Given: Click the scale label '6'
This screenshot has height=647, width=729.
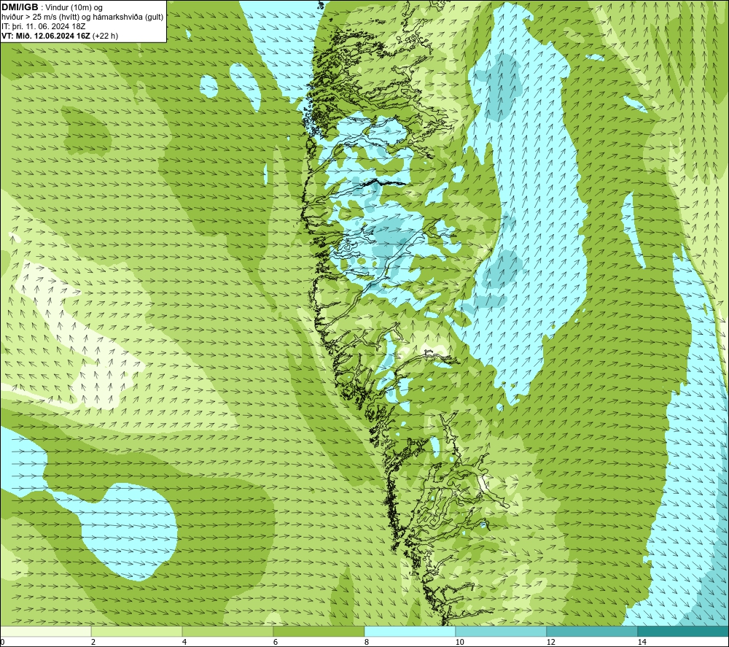Looking at the screenshot, I should click(x=276, y=642).
